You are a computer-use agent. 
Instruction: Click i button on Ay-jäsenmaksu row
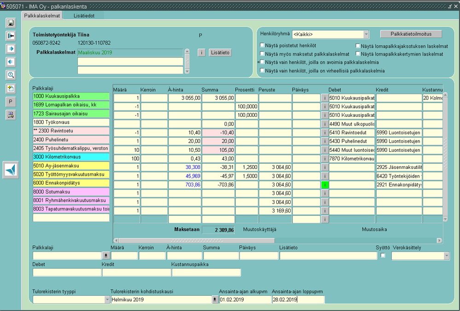[325, 167]
